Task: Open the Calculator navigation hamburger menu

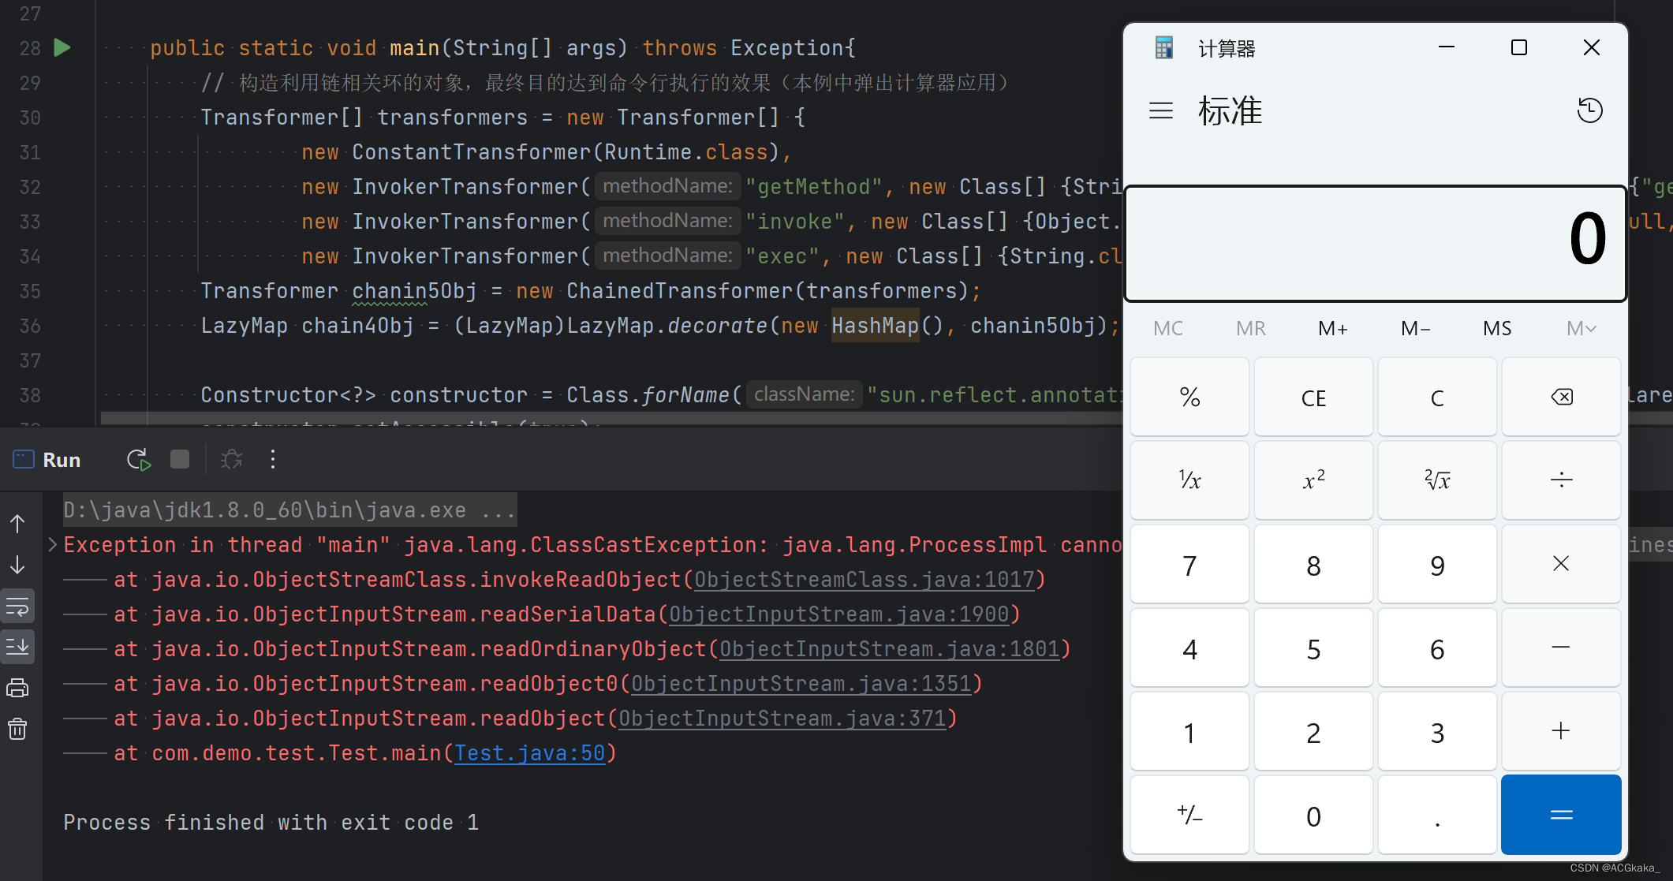Action: click(x=1161, y=110)
